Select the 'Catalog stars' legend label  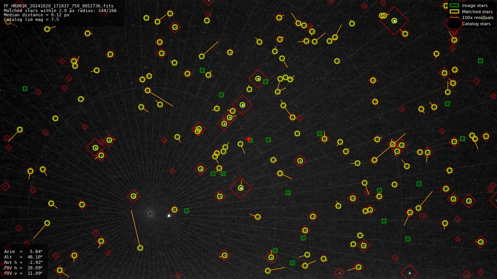coord(476,24)
